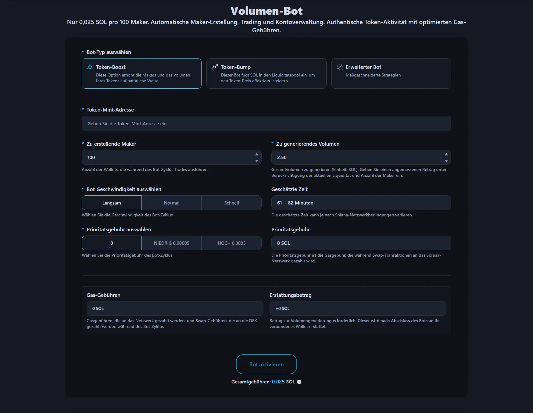Screen dimensions: 533x413
Task: Click the Zu erstellende Maker number field
Action: coord(167,158)
